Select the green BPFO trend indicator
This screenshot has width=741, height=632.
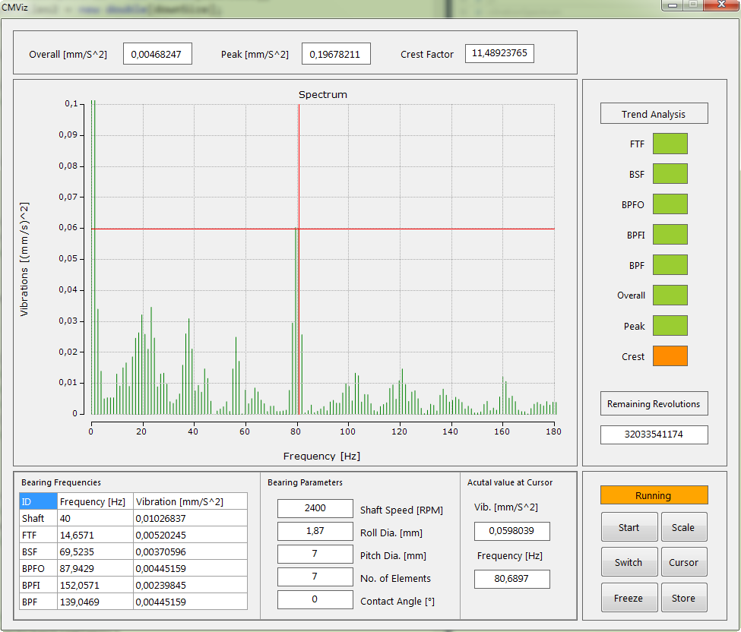(670, 204)
